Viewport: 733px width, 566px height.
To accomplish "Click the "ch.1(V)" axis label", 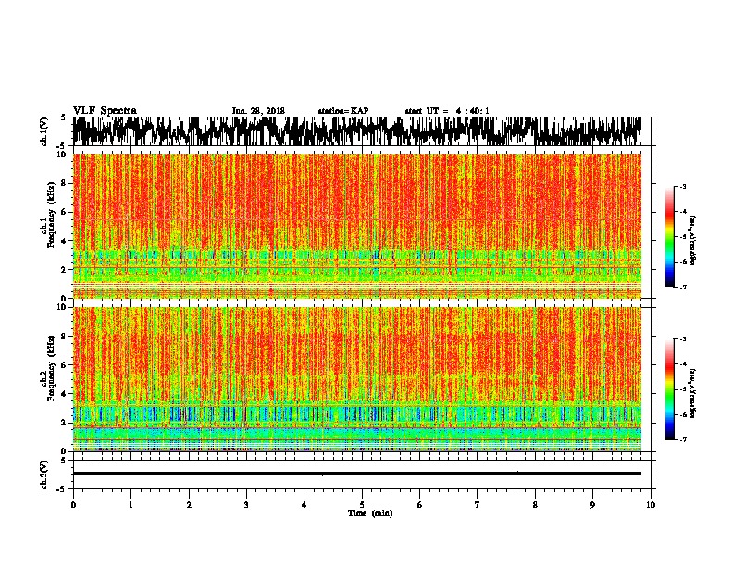I will point(43,131).
